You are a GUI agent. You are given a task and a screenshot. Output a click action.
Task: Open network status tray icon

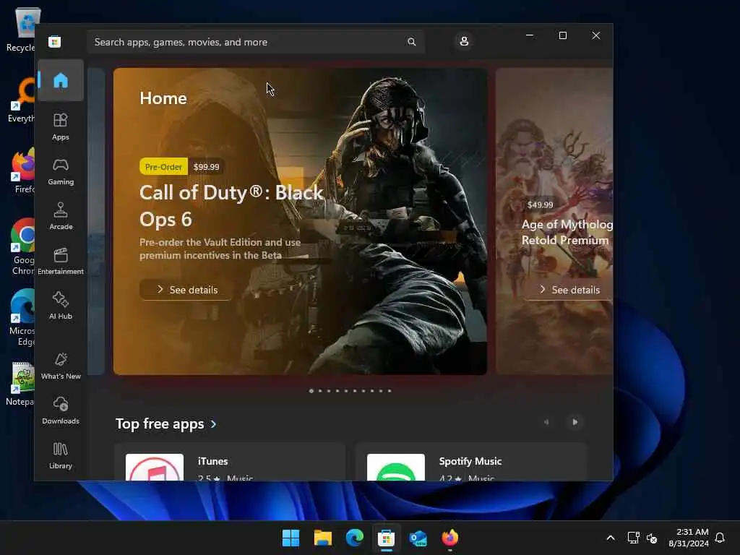[x=633, y=538]
